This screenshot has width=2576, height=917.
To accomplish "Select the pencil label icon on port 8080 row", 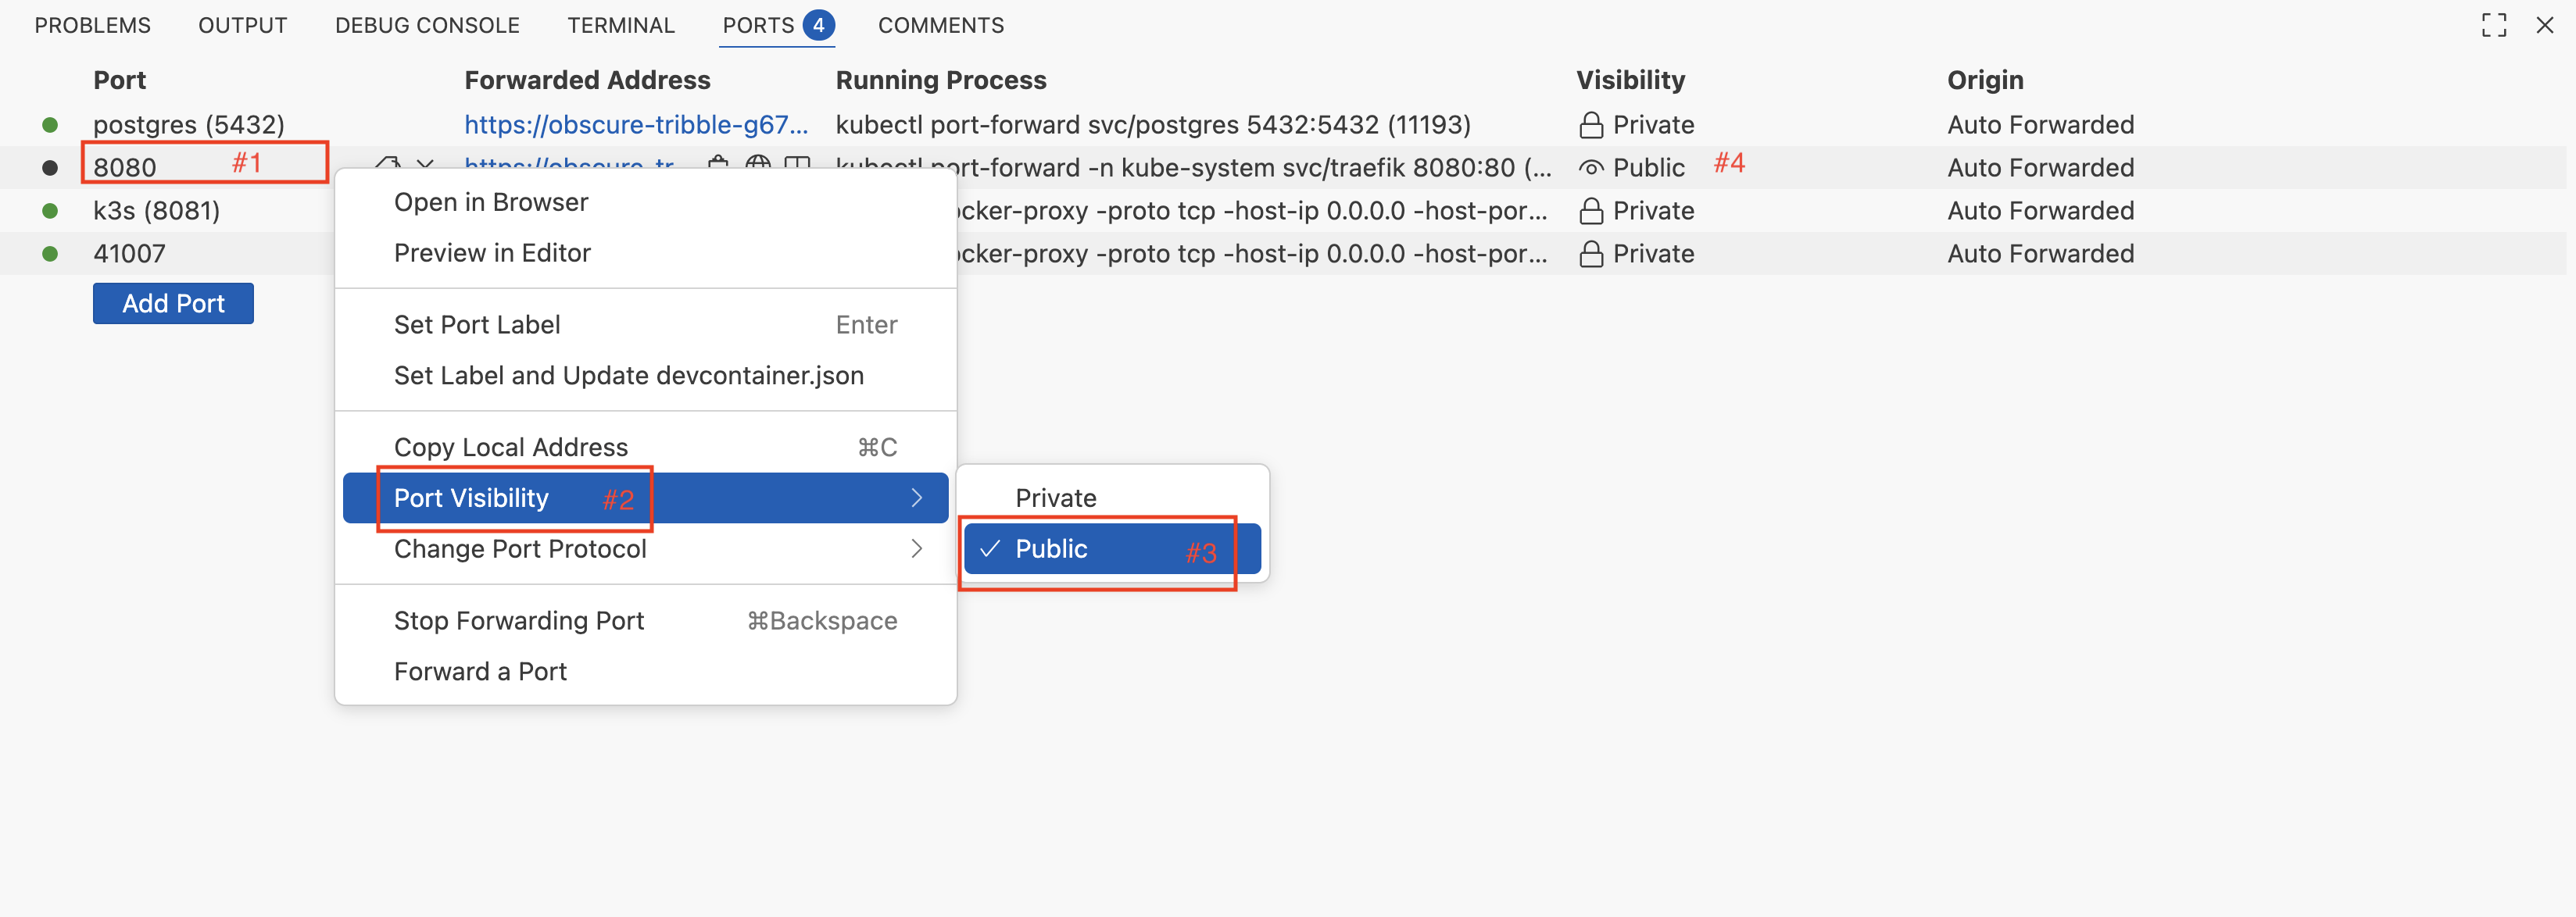I will pos(390,165).
